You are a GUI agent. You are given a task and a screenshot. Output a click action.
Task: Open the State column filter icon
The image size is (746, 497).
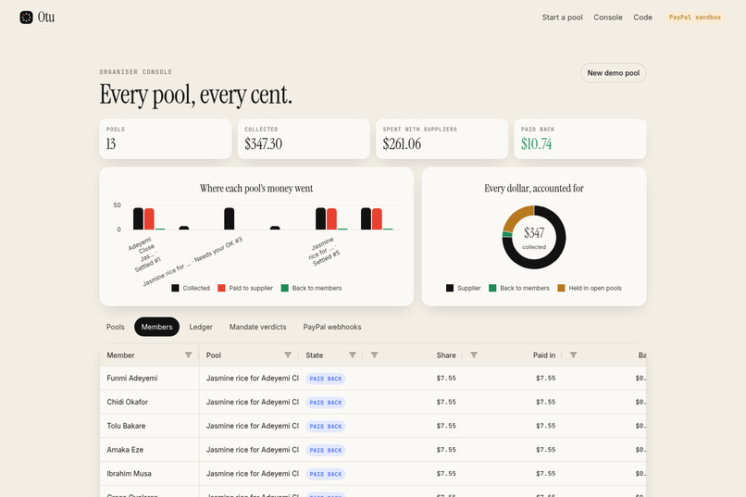[x=353, y=355]
